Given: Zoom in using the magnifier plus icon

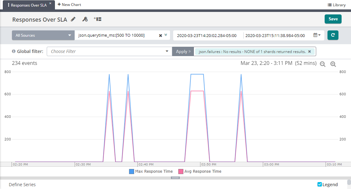Looking at the screenshot, I should [x=333, y=64].
